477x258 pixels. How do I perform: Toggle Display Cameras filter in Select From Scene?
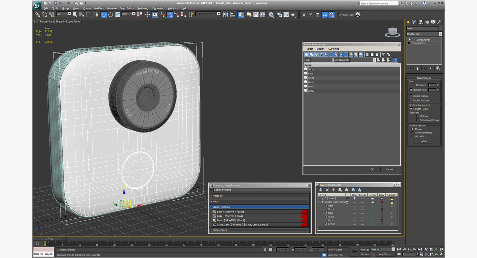[x=321, y=55]
